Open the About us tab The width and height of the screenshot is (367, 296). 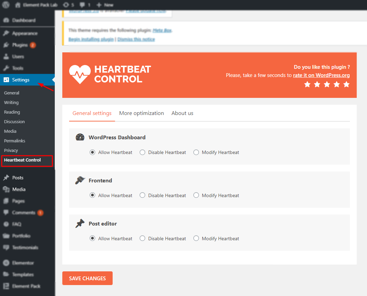point(182,113)
